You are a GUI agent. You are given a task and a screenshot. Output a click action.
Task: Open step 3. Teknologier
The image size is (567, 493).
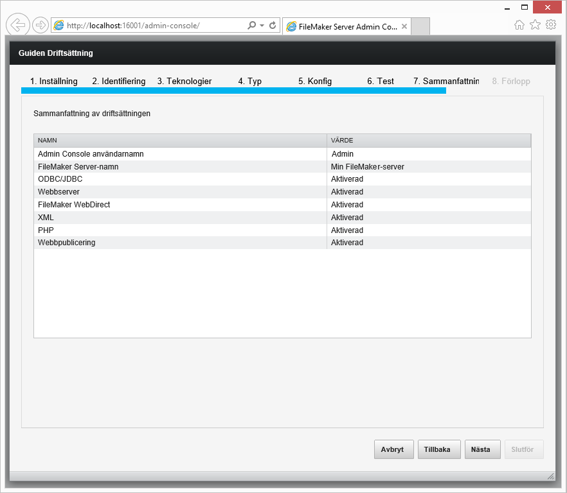click(184, 82)
